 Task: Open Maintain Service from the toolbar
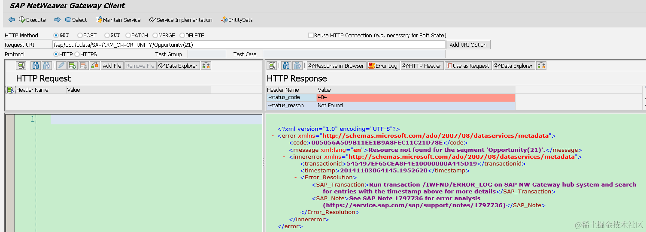coord(118,20)
